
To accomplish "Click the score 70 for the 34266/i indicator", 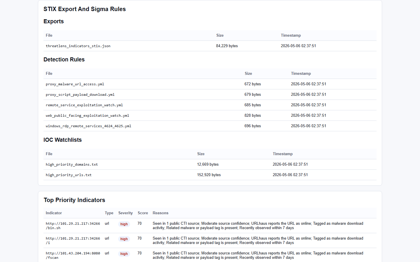I will [140, 238].
